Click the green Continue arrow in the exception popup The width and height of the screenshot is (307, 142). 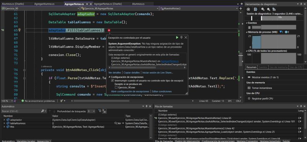tap(177, 37)
